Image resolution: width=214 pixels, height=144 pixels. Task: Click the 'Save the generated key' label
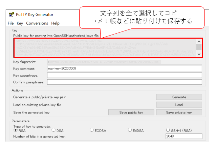[31, 112]
